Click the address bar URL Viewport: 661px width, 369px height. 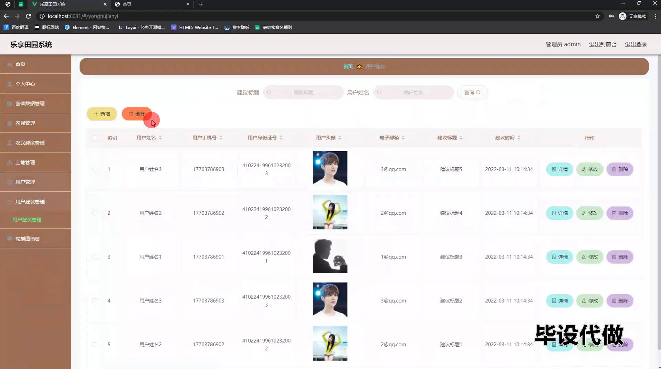pos(83,16)
